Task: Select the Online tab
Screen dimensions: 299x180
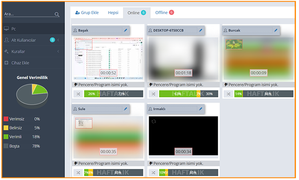Action: point(137,13)
